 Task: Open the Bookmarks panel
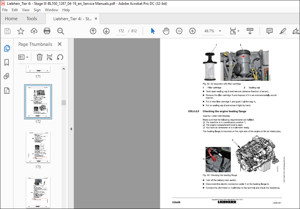[x=7, y=62]
